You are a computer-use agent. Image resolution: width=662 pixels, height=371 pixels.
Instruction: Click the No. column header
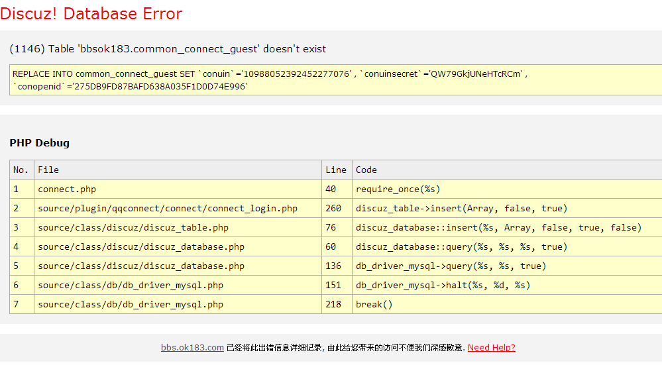(21, 170)
